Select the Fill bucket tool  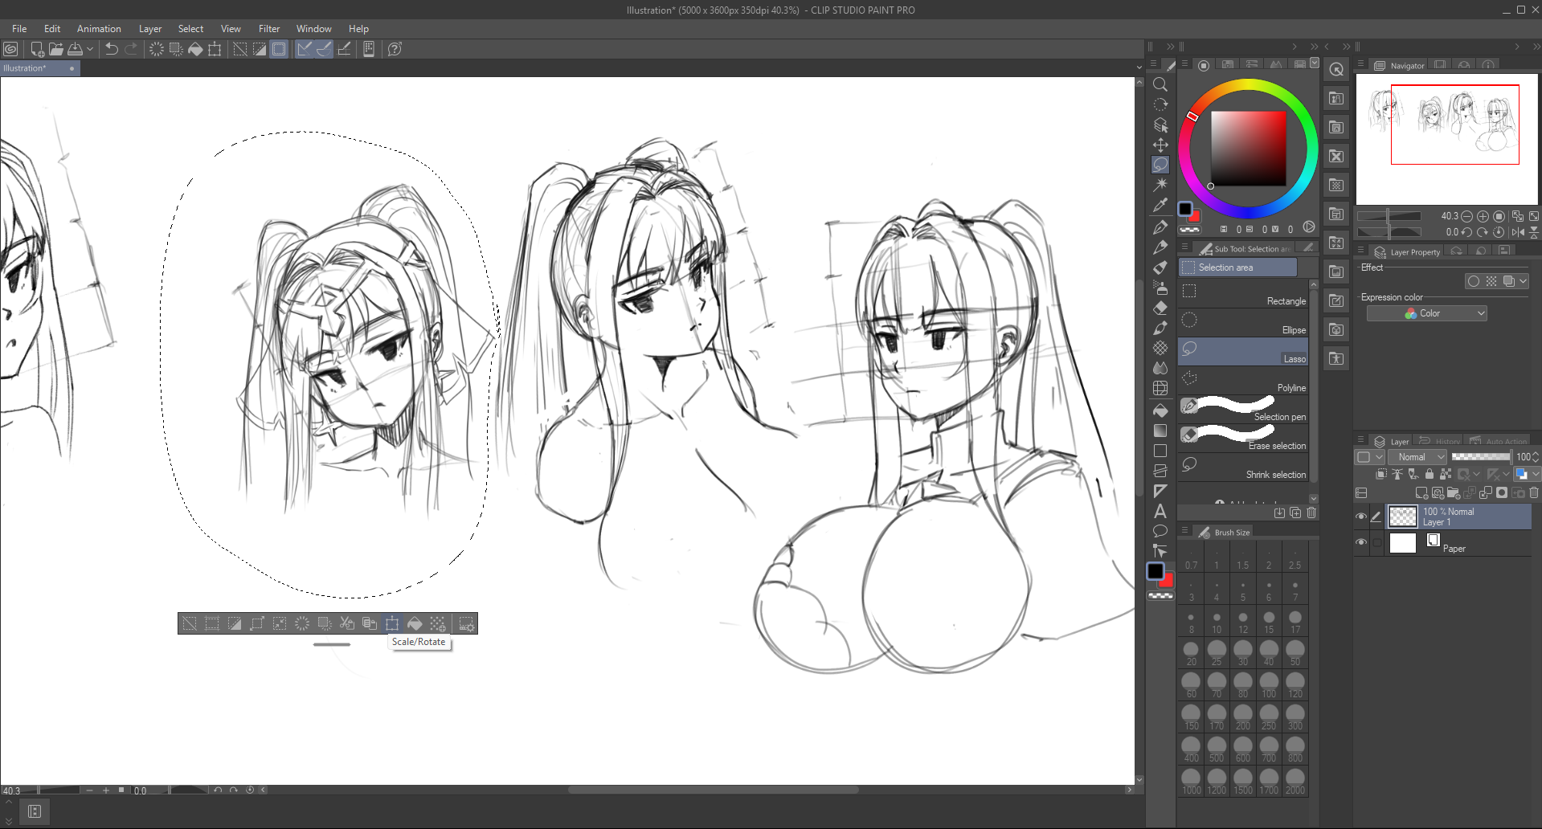pyautogui.click(x=1160, y=410)
